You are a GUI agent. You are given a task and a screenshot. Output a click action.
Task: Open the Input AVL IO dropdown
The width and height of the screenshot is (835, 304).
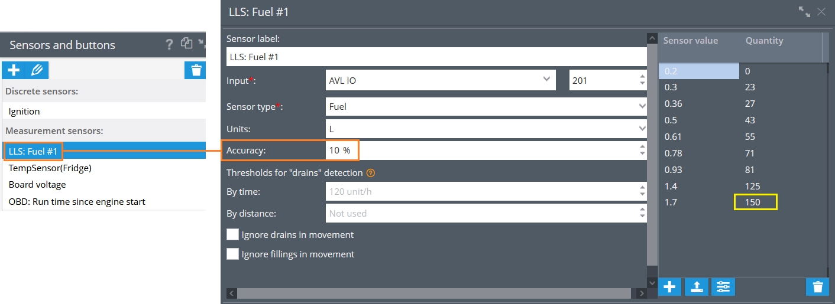click(x=441, y=80)
